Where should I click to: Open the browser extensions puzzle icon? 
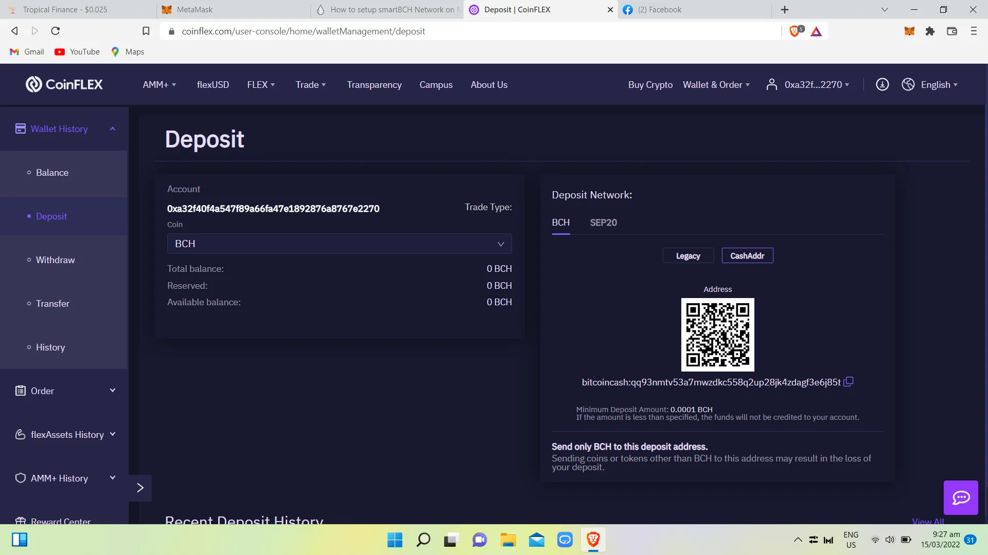click(930, 31)
